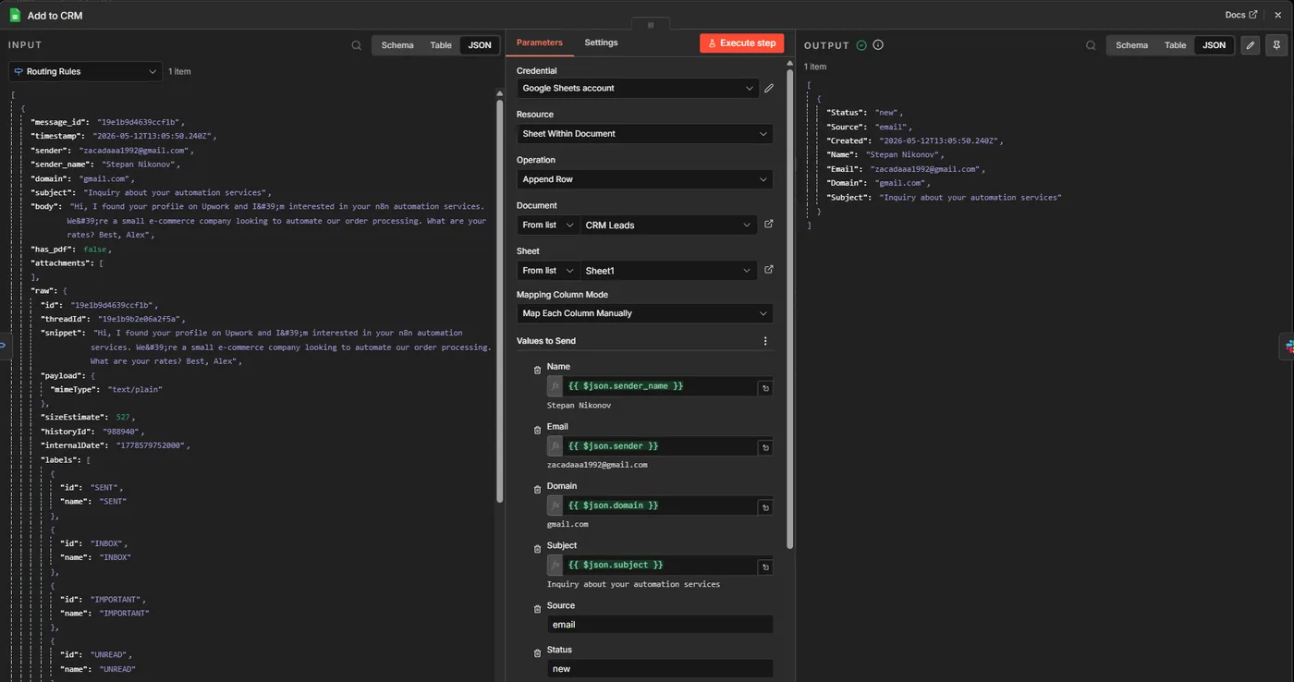Open Sheet1 in a new tab via its link icon

pos(769,270)
